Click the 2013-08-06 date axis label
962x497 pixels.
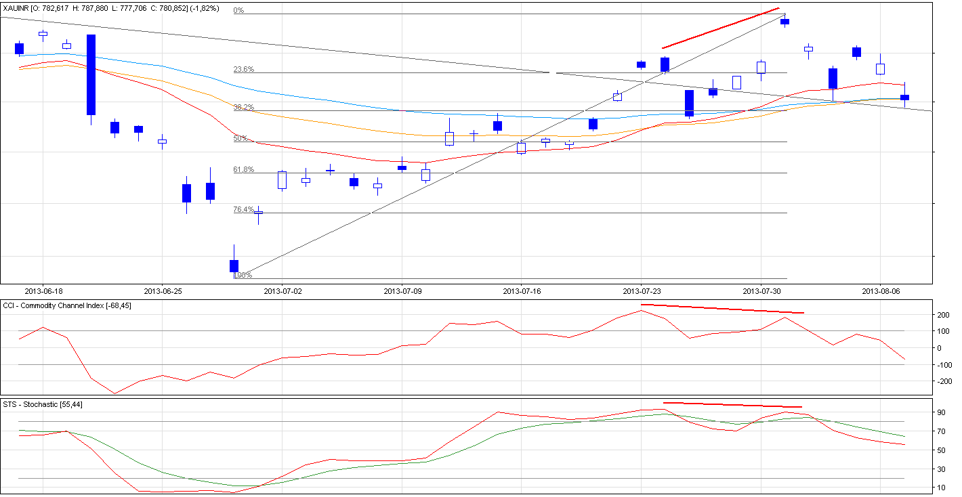pyautogui.click(x=881, y=291)
